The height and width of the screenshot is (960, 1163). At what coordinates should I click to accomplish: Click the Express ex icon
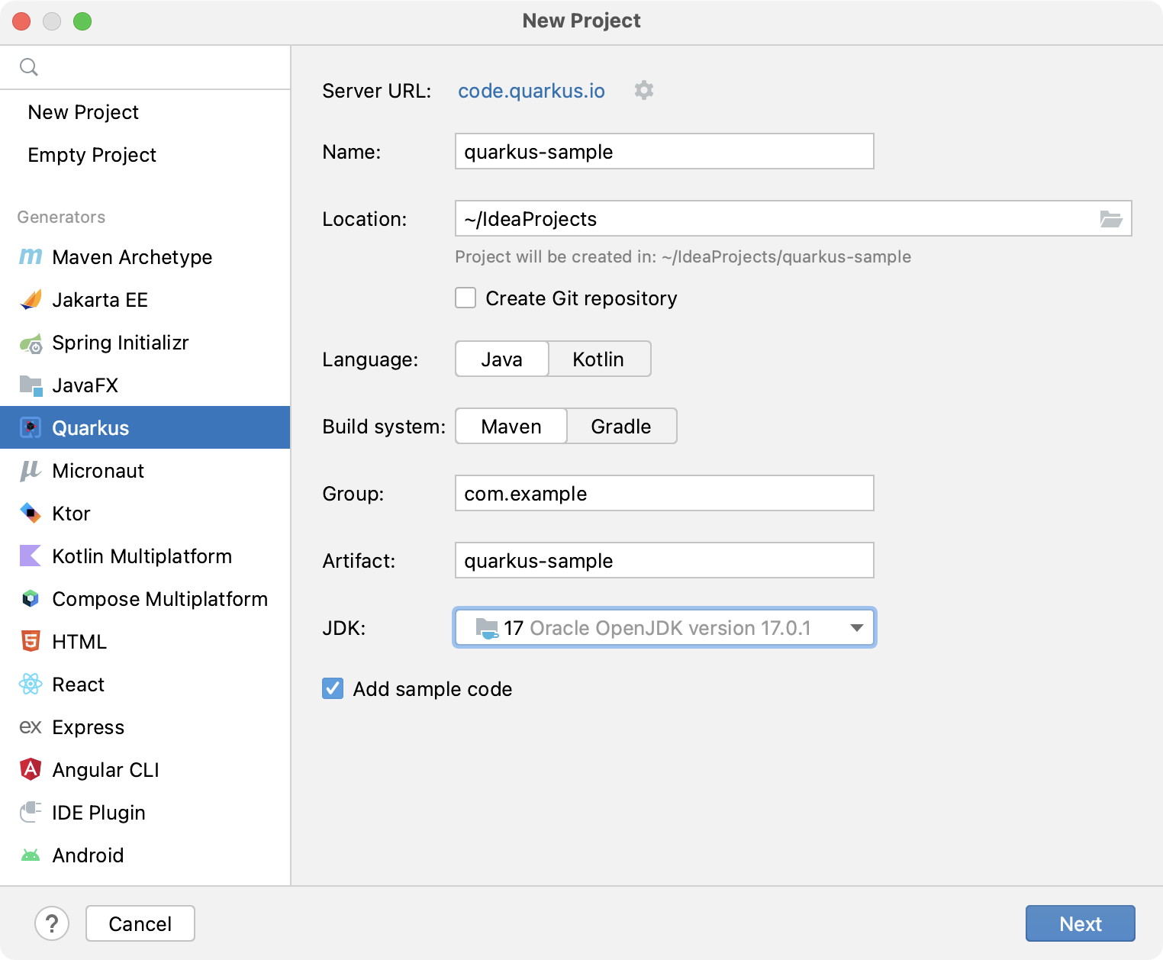click(31, 727)
